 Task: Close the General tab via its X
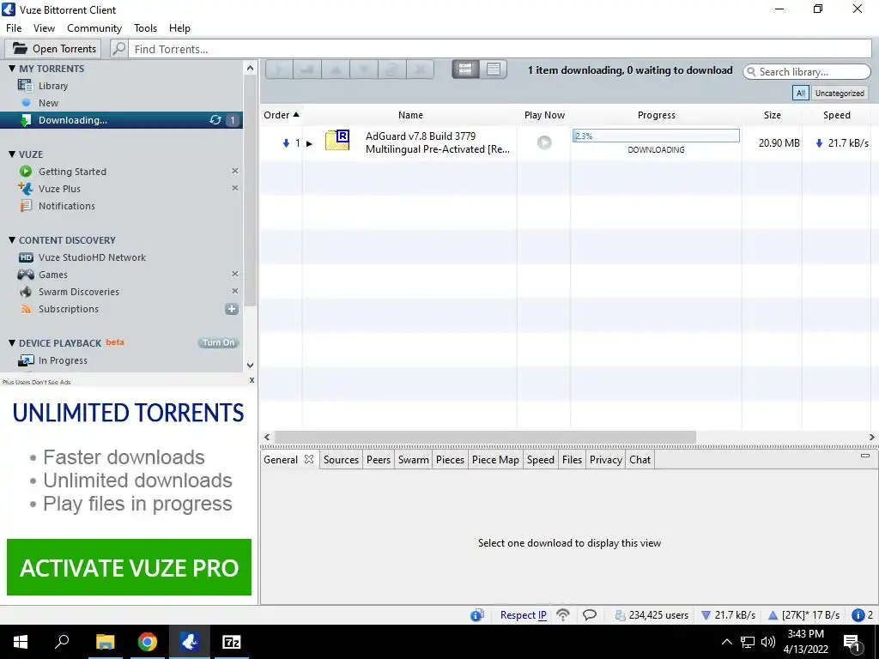309,459
